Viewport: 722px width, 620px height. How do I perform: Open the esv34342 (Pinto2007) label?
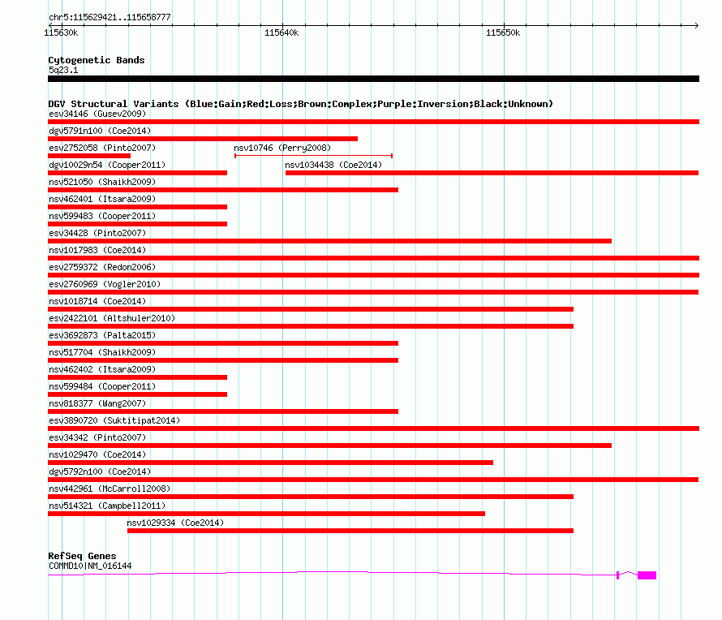pyautogui.click(x=97, y=437)
